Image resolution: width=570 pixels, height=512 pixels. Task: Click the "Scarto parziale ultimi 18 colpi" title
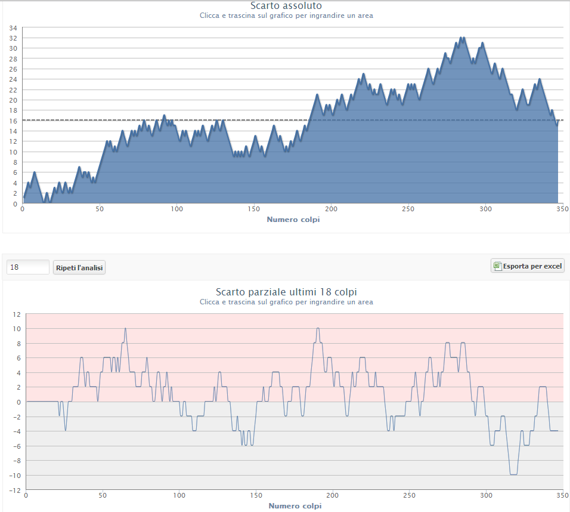(x=286, y=292)
